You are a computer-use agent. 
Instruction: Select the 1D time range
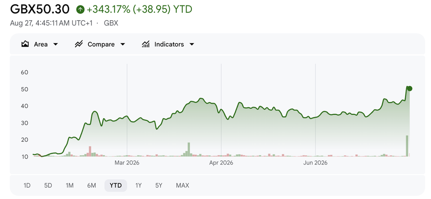coord(27,186)
